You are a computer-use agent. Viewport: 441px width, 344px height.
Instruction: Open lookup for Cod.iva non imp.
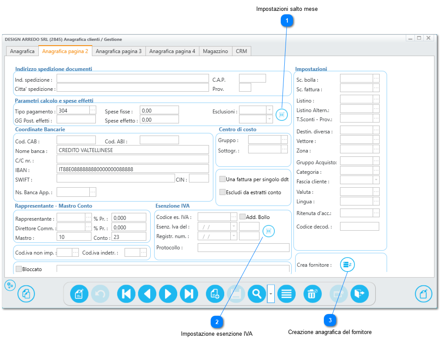pos(75,252)
